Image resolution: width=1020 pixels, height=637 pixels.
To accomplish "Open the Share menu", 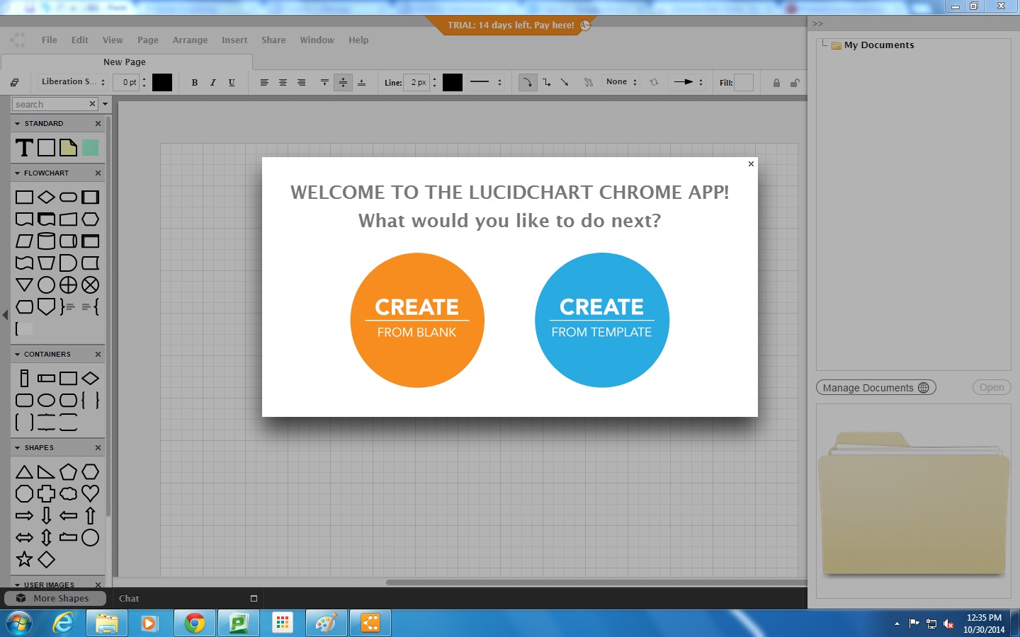I will click(x=273, y=40).
